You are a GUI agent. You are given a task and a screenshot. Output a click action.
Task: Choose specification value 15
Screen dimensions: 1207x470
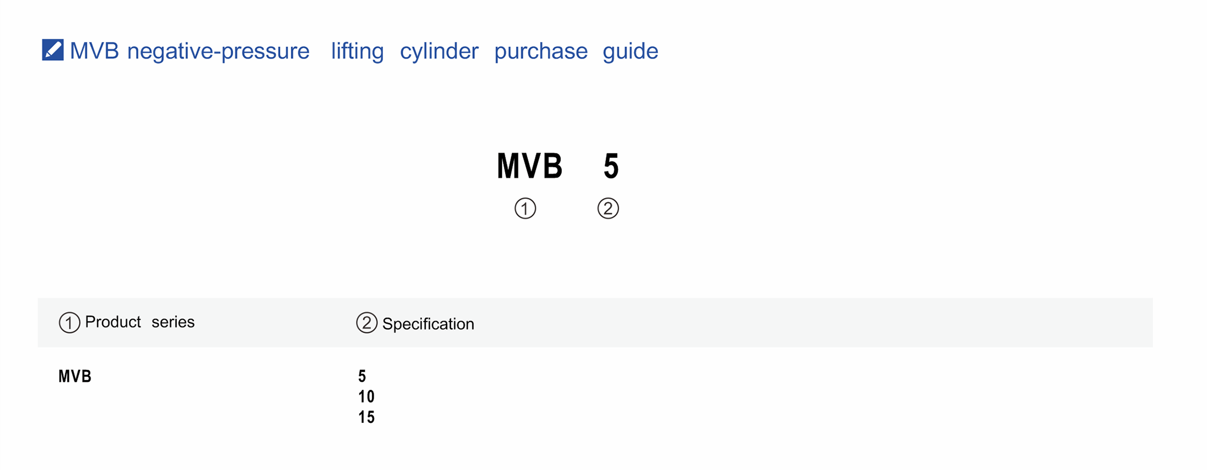pos(366,417)
